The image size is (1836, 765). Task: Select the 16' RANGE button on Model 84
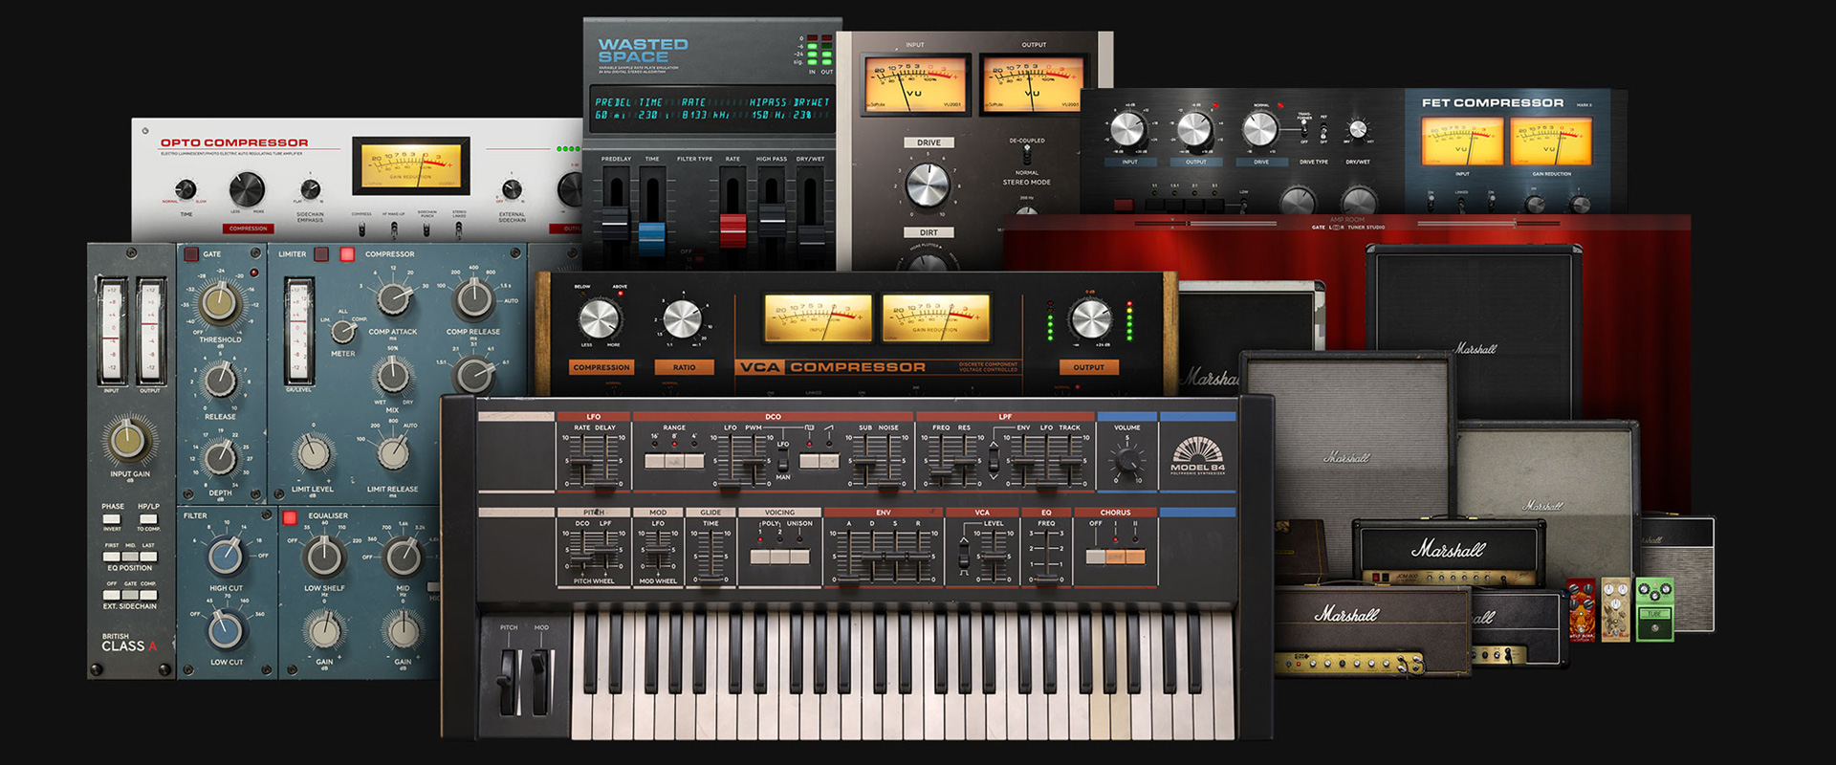coord(655,461)
